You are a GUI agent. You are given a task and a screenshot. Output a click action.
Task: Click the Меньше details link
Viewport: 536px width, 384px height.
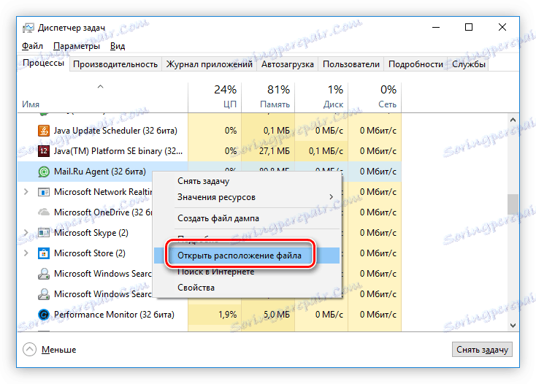point(59,350)
